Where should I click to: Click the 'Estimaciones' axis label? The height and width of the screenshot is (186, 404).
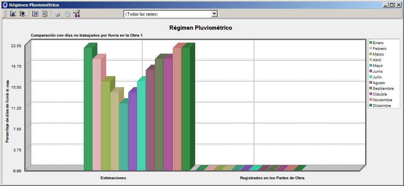pos(113,178)
